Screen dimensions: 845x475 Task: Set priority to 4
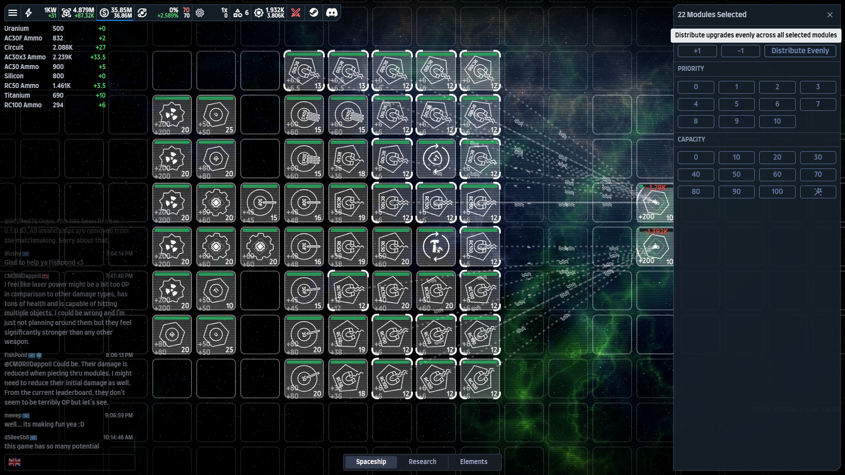(696, 104)
